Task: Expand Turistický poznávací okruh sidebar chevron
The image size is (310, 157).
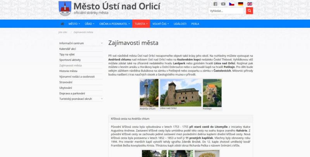Action: tap(102, 99)
